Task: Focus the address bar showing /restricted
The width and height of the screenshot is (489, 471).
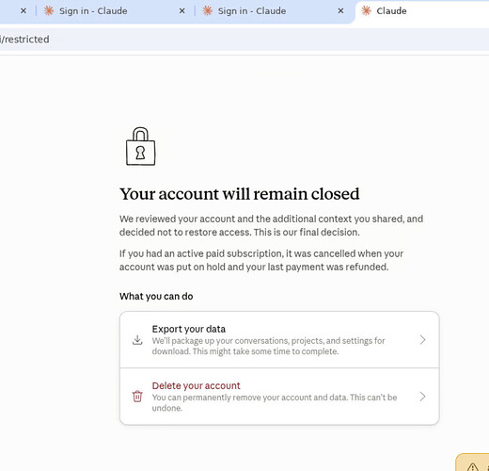Action: point(244,40)
